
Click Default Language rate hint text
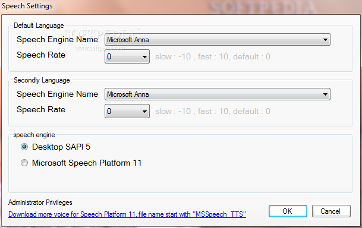point(213,57)
